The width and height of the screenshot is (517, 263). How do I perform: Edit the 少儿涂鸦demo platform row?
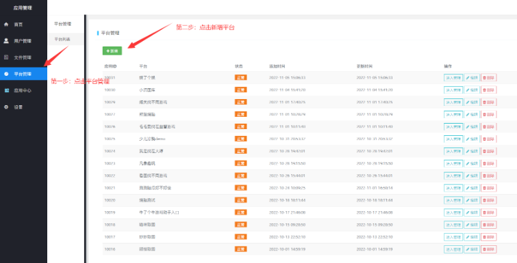pos(472,139)
